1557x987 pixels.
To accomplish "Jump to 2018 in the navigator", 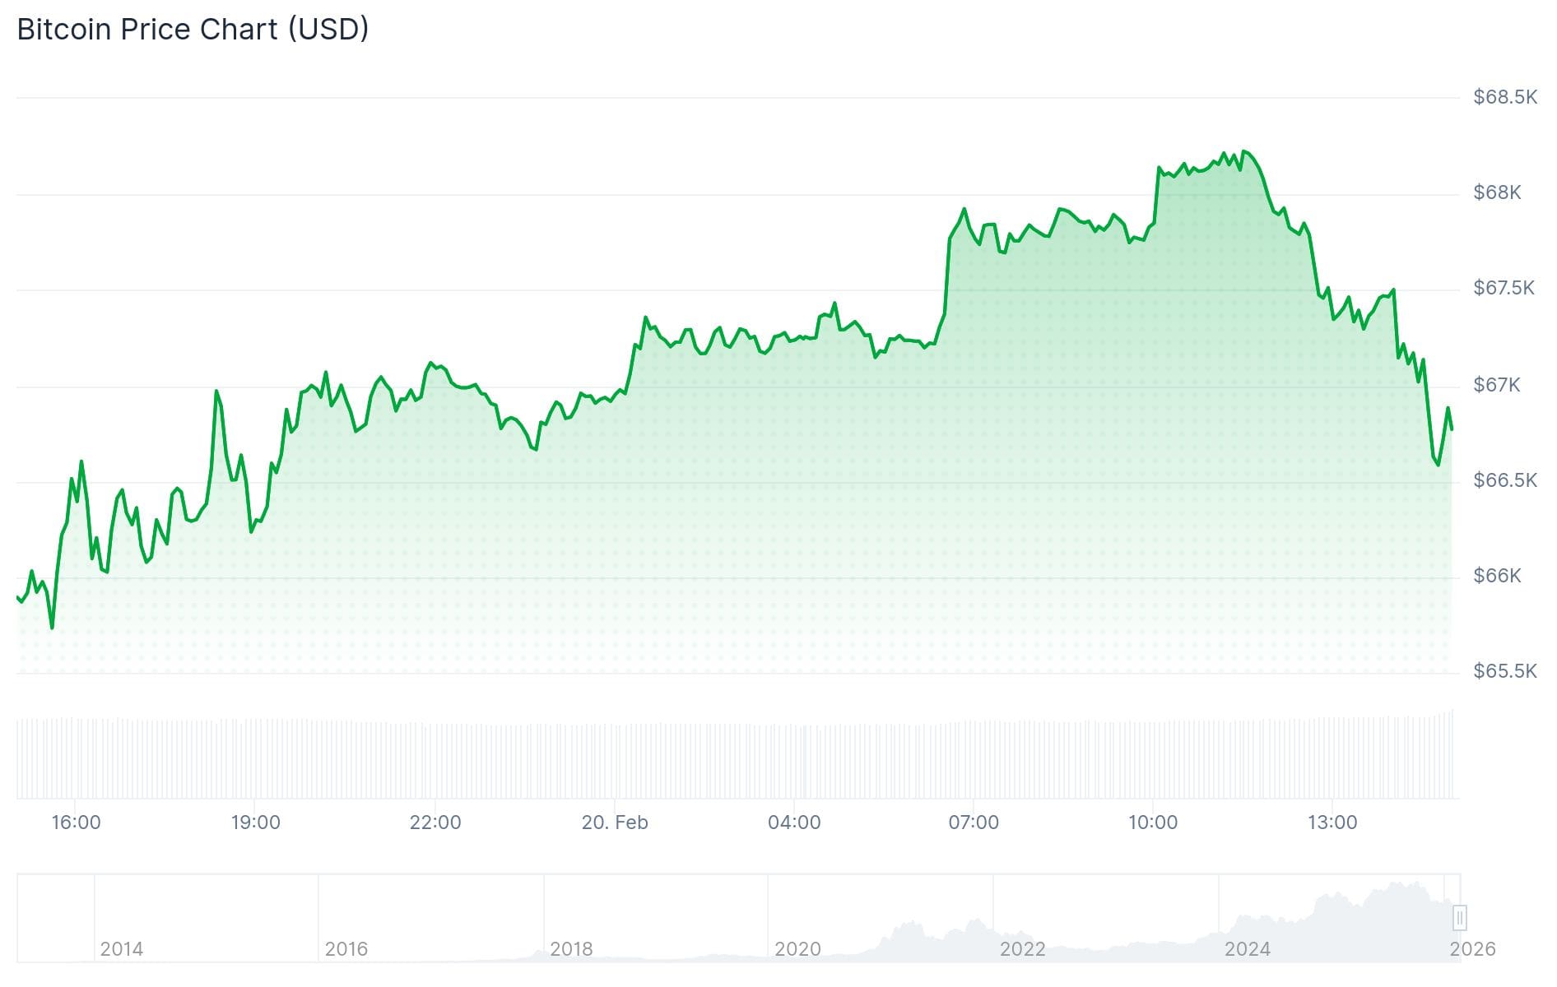I will coord(571,949).
